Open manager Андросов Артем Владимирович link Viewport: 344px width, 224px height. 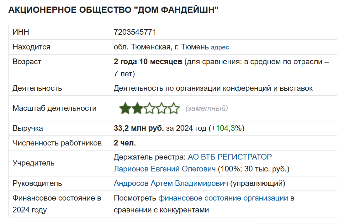pos(171,183)
